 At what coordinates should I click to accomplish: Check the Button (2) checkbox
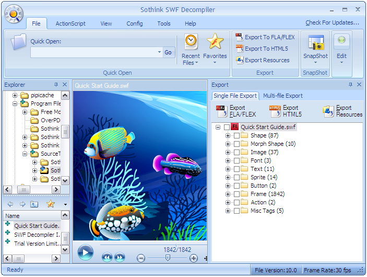(236, 186)
